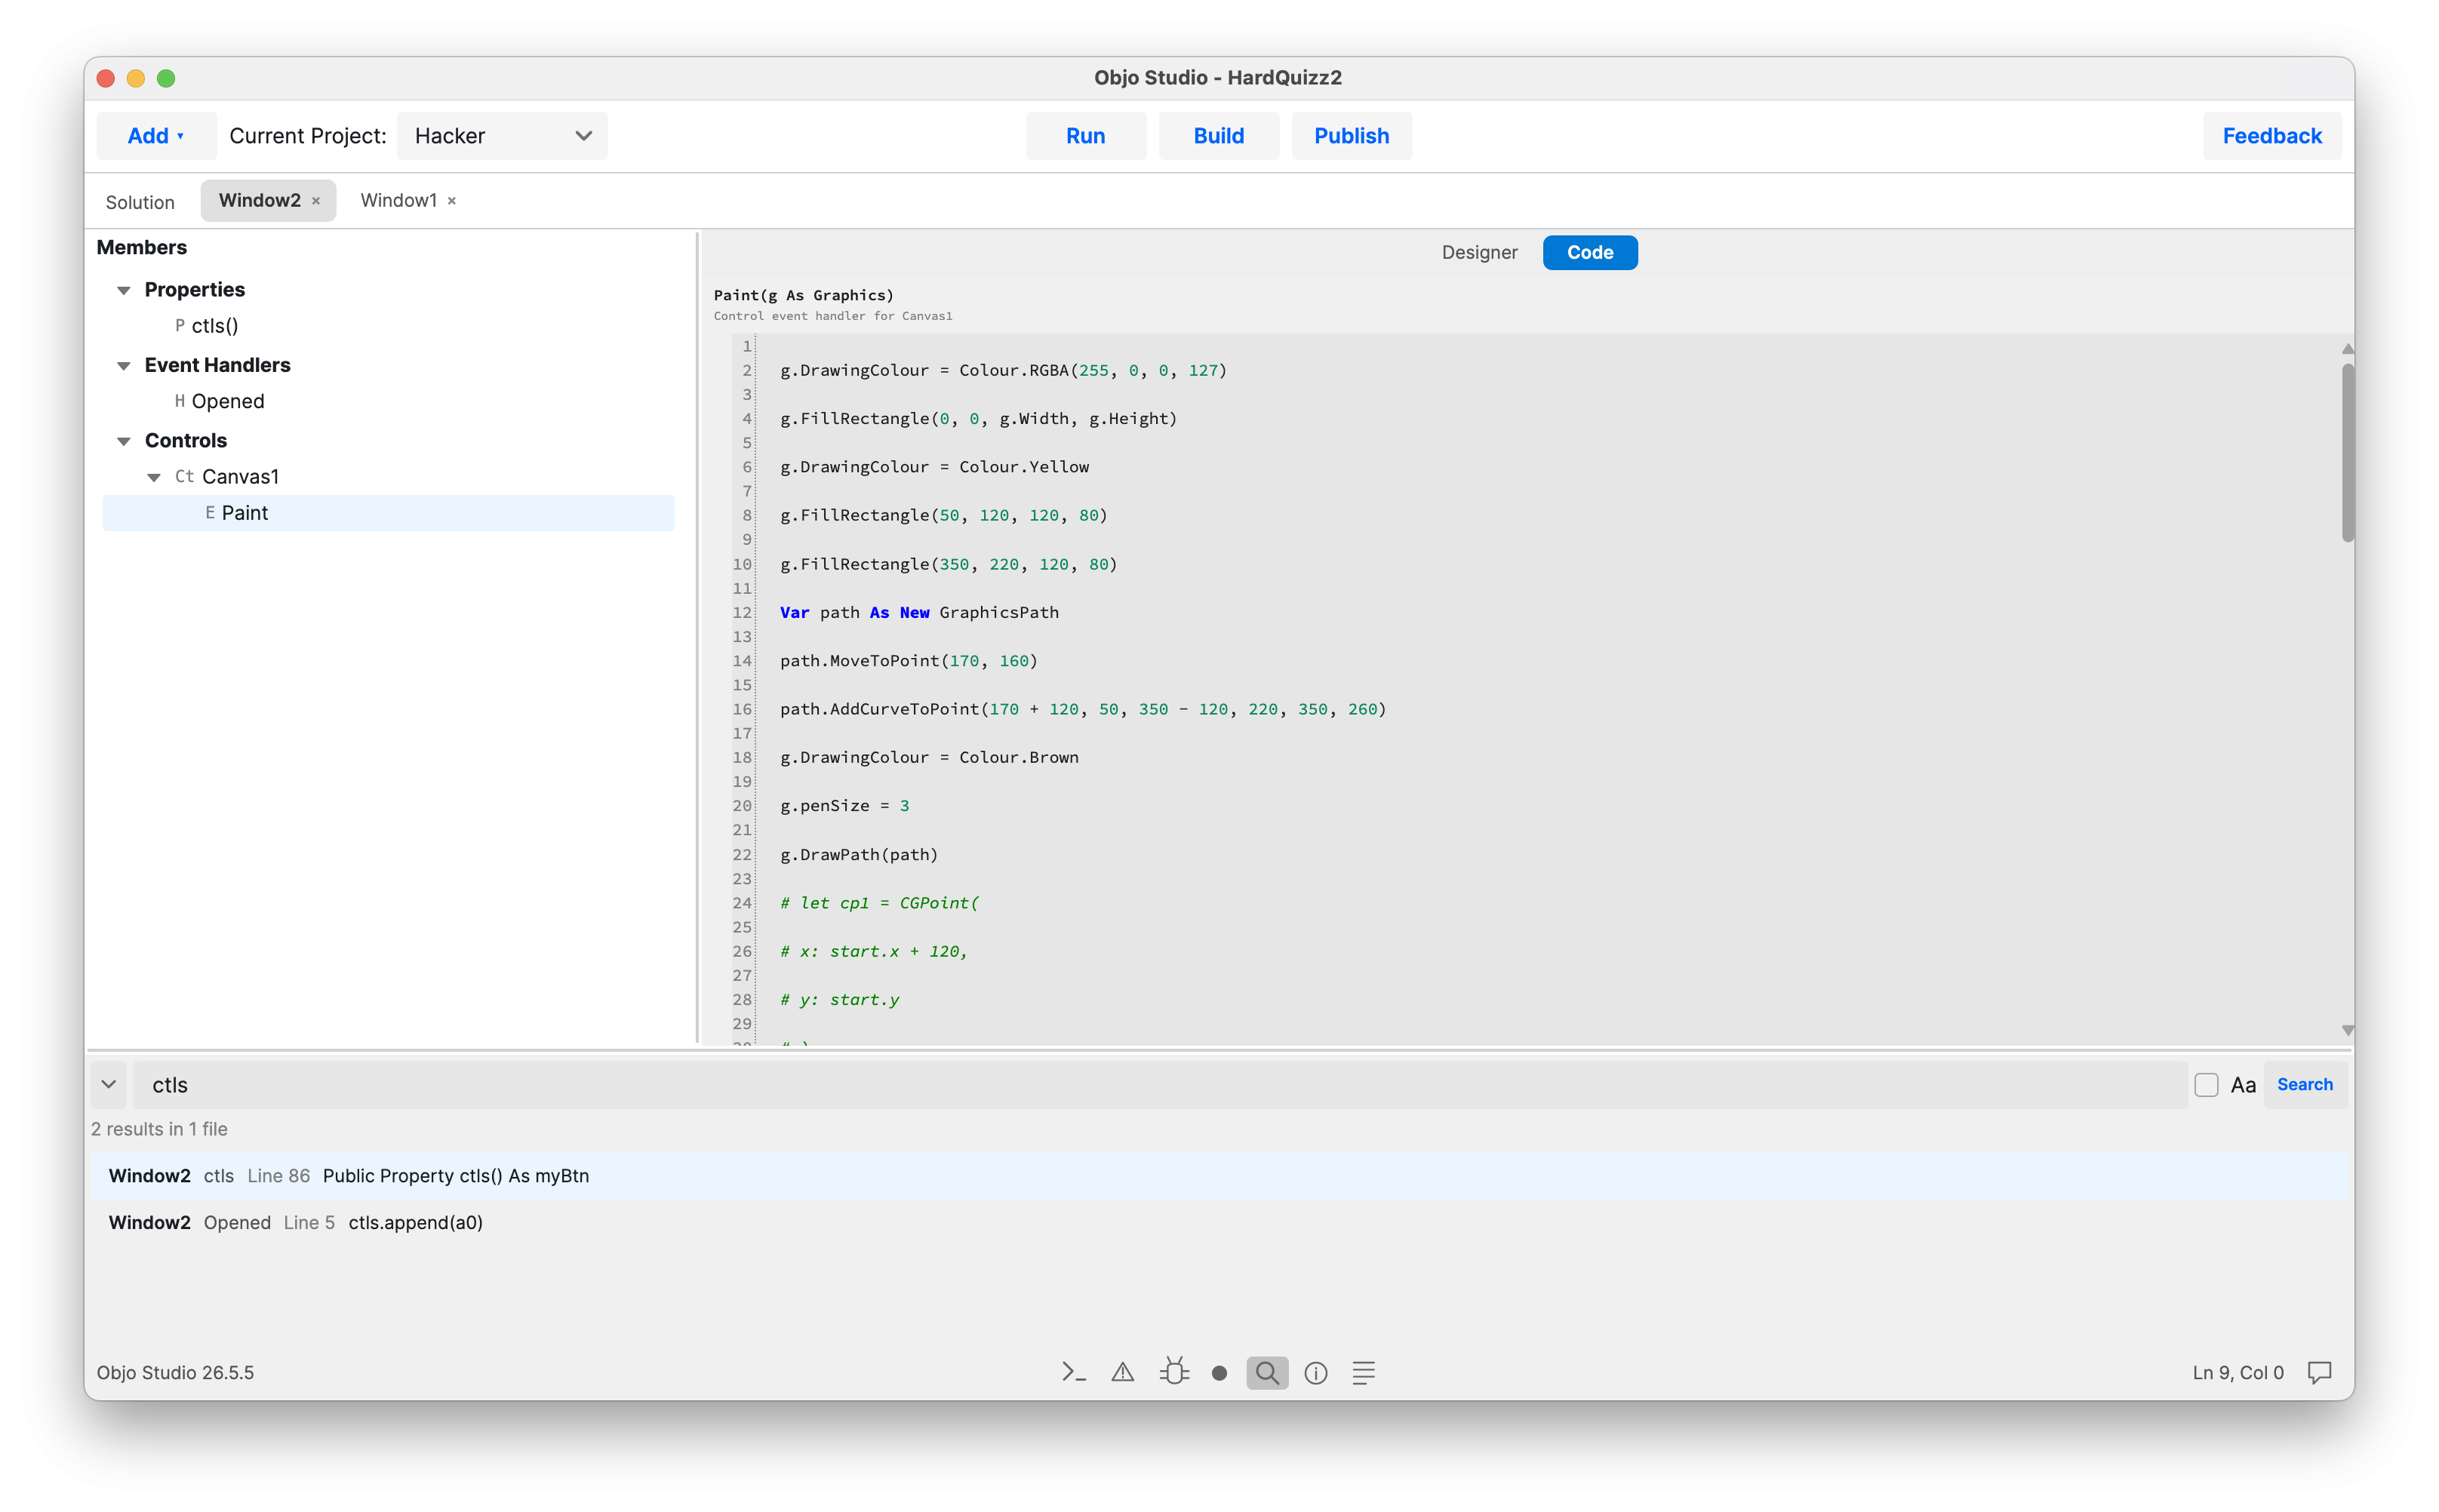2439x1512 pixels.
Task: Collapse the Properties section
Action: click(x=124, y=290)
